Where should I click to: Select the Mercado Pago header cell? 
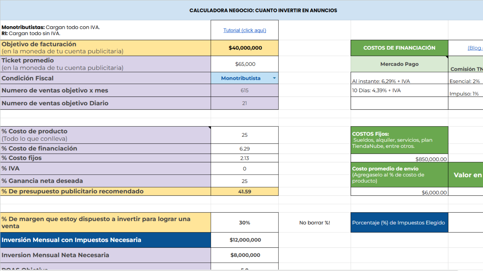pos(399,64)
